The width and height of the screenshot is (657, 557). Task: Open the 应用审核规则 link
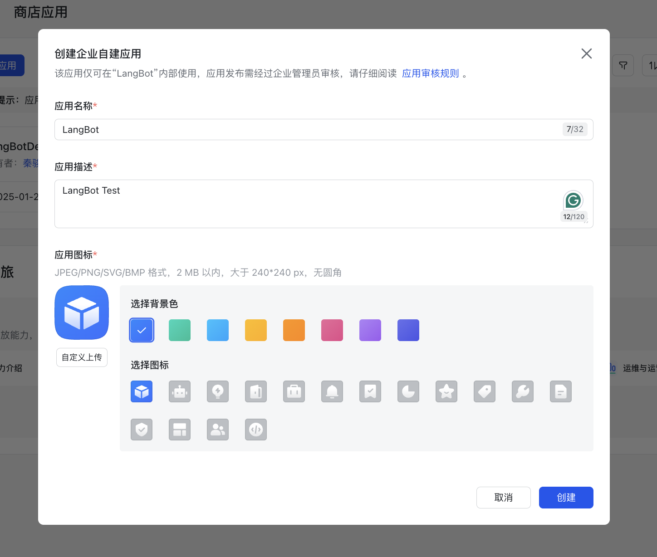click(x=430, y=73)
